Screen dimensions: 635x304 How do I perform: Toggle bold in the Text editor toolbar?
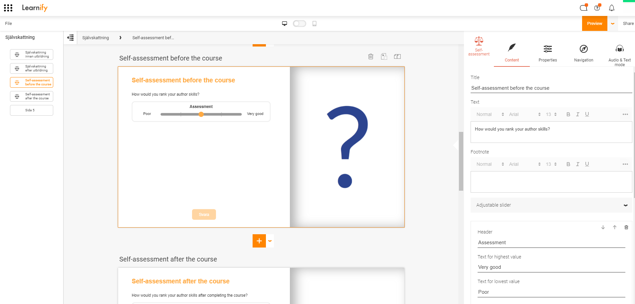click(568, 114)
